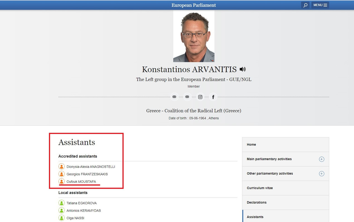Click the first email envelope icon
The width and height of the screenshot is (354, 222).
174,97
